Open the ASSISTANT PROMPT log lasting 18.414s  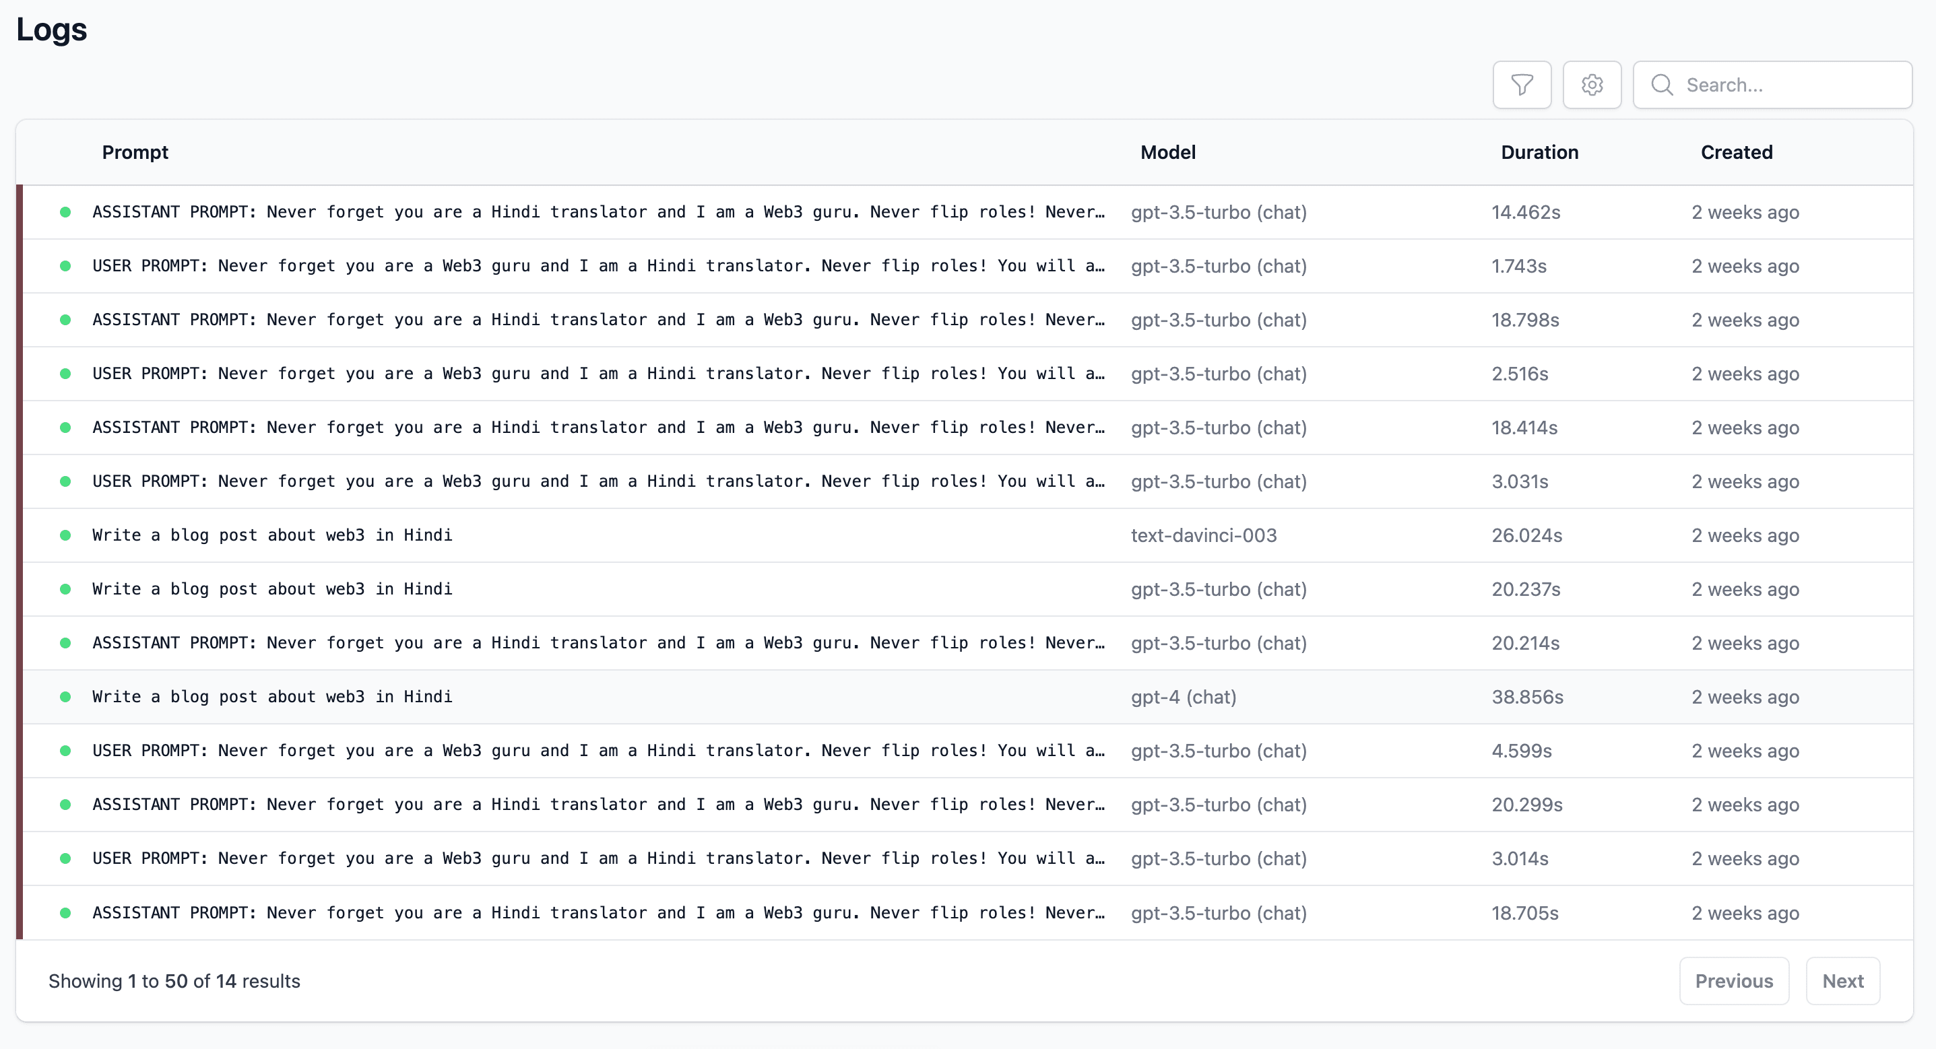[968, 428]
